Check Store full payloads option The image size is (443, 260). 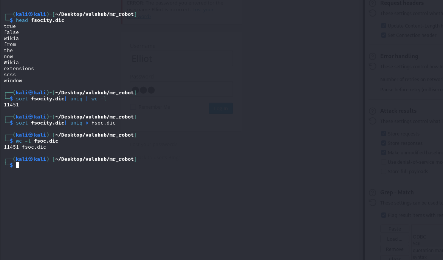click(383, 171)
